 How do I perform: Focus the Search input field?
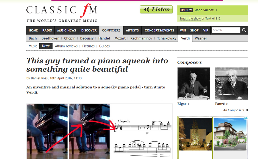(226, 30)
